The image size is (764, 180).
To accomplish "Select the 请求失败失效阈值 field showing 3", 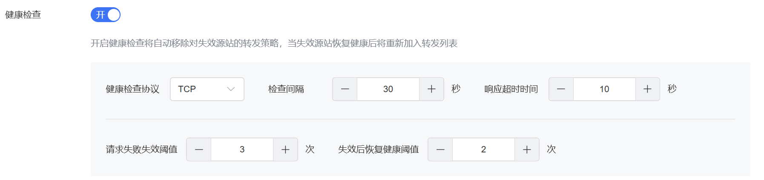I will pyautogui.click(x=242, y=149).
